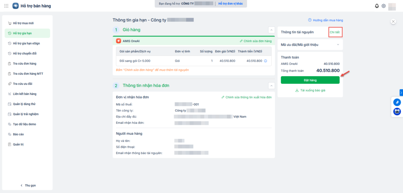
Task: Click the chatbot robot floating icon
Action: click(x=397, y=112)
